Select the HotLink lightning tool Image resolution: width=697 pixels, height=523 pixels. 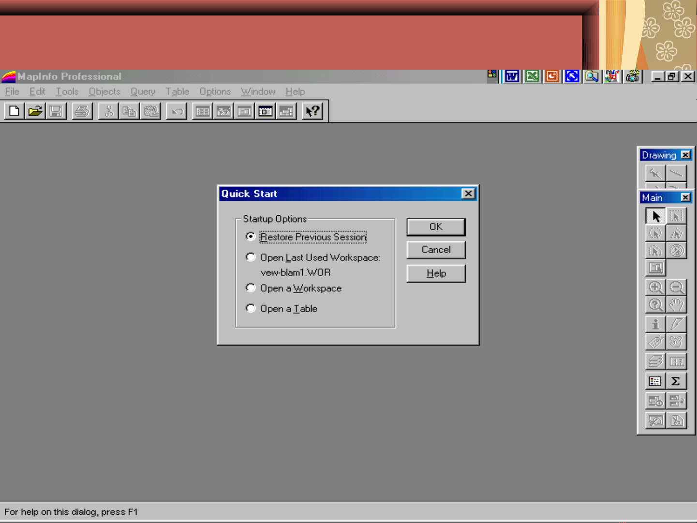(x=676, y=324)
